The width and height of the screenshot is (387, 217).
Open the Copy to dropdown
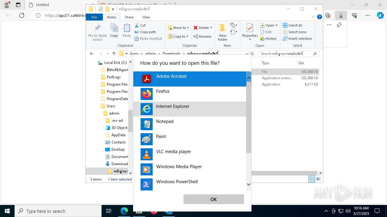pos(178,36)
